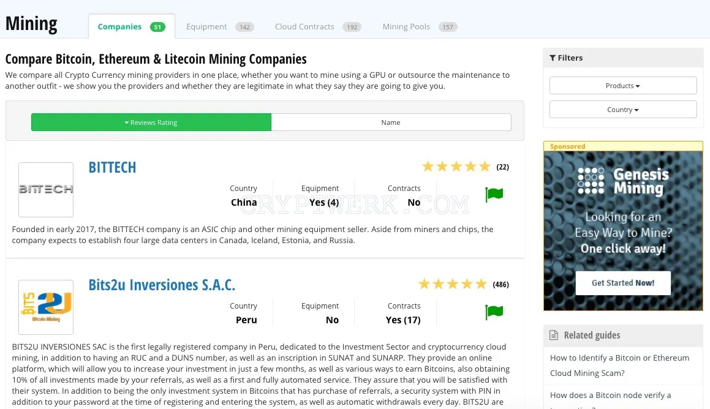Click the green flag icon for Bits2u Inversiones
710x409 pixels.
[x=494, y=312]
